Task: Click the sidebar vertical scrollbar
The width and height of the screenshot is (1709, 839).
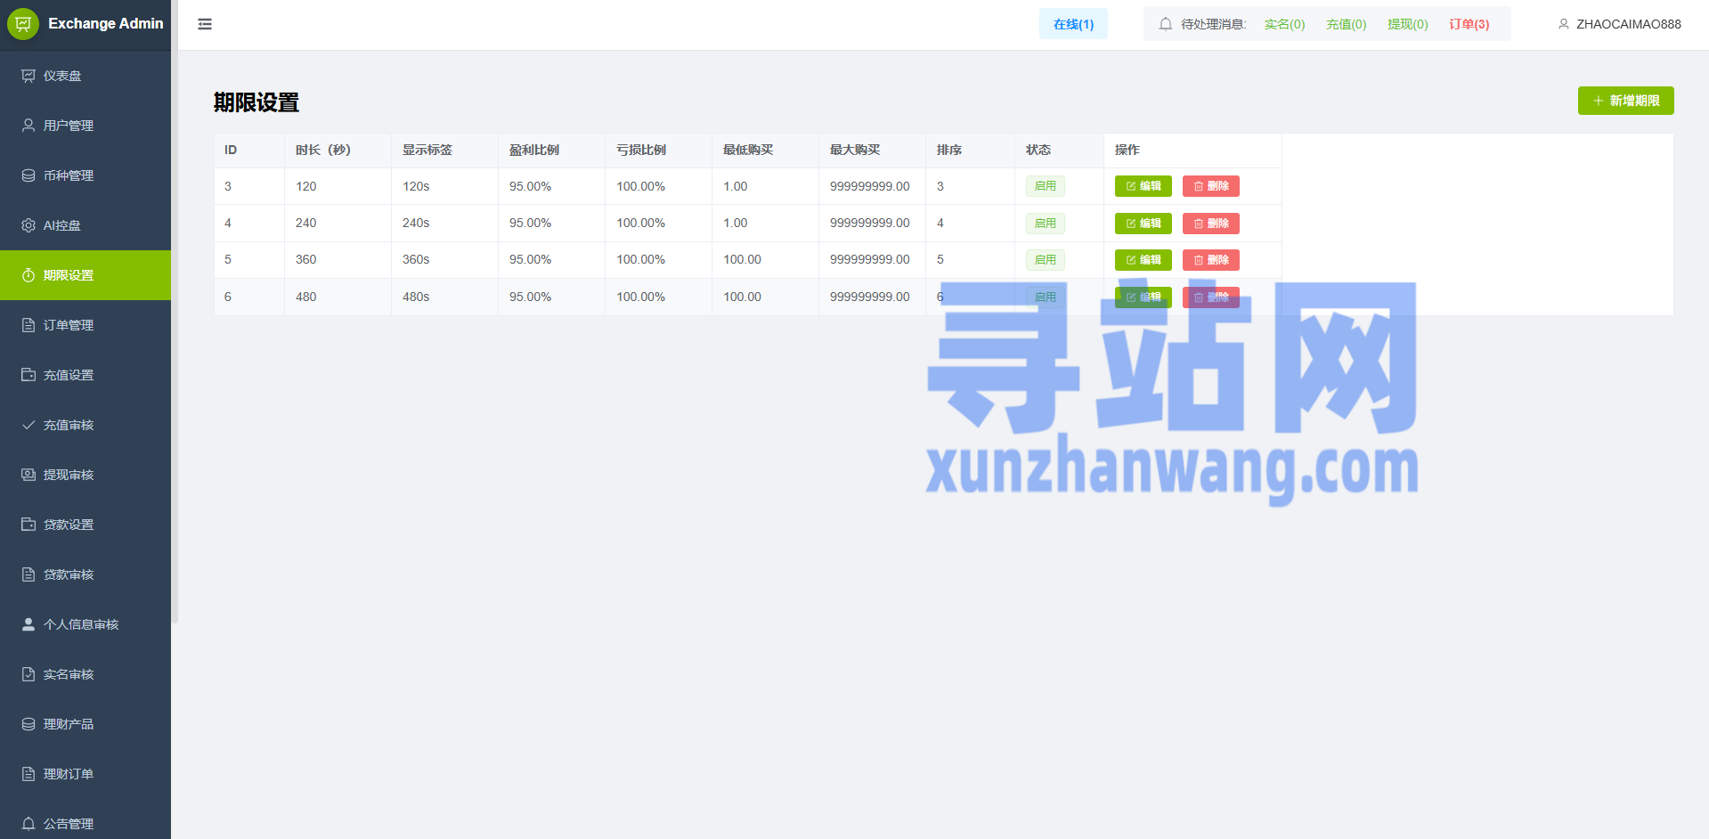Action: coord(175,338)
